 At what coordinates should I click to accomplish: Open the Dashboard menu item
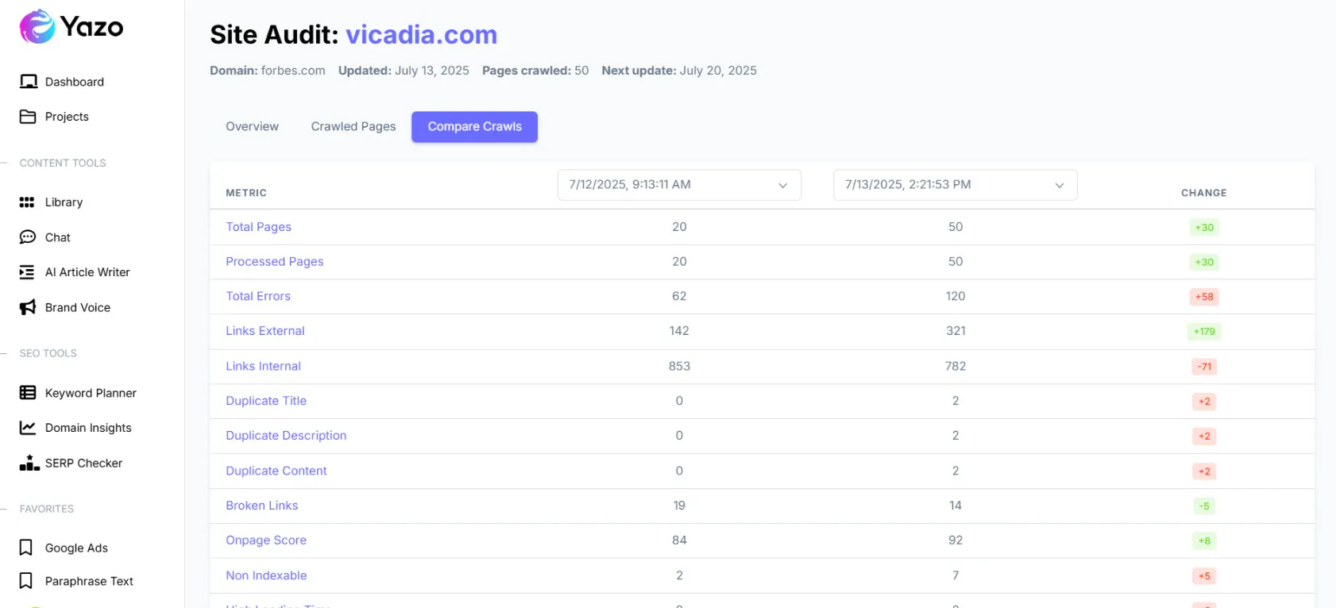[x=75, y=82]
